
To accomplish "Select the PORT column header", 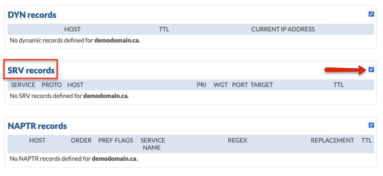I will tap(240, 85).
